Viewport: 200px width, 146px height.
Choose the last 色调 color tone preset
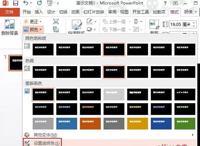(x=185, y=72)
